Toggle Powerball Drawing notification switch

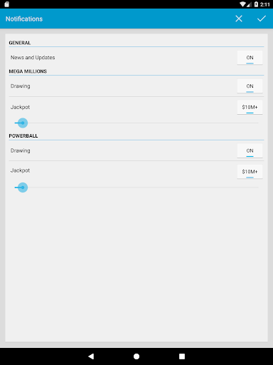point(250,150)
